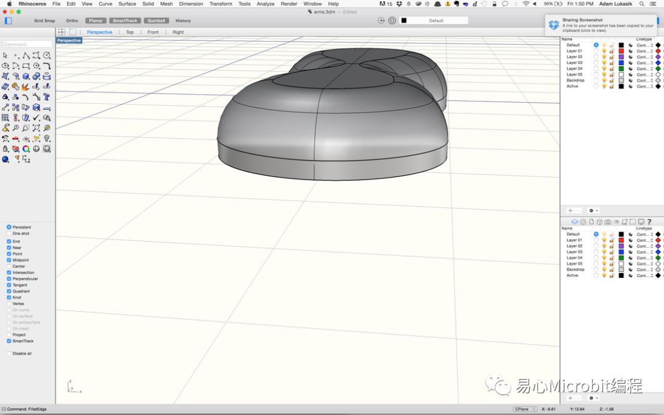
Task: Click the color wheel icon in the tool palette
Action: click(26, 149)
